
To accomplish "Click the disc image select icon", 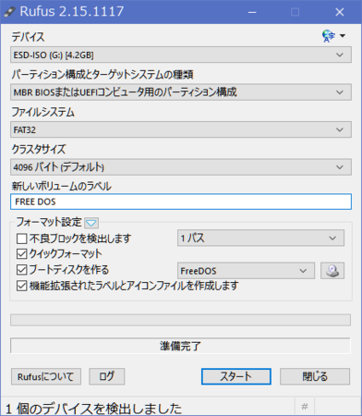I will [332, 271].
